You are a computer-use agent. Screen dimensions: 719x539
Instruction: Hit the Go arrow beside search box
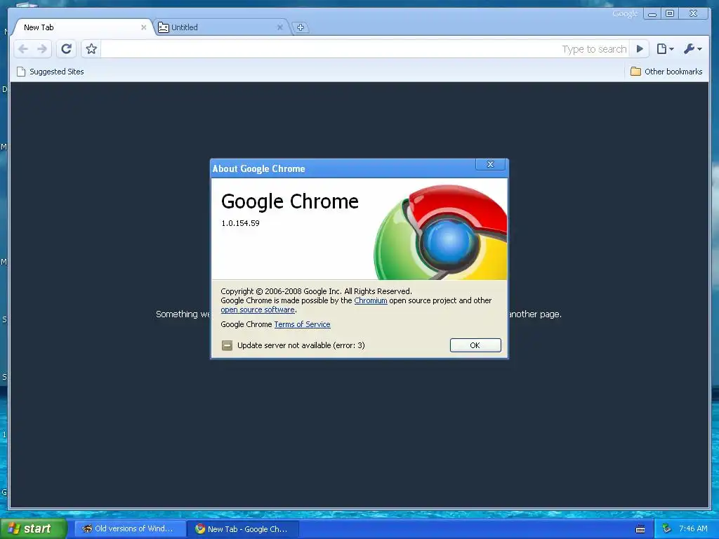[640, 49]
